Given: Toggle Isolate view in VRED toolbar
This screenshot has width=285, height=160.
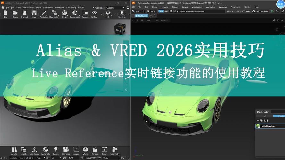Looking at the screenshot, I should click(x=94, y=14).
